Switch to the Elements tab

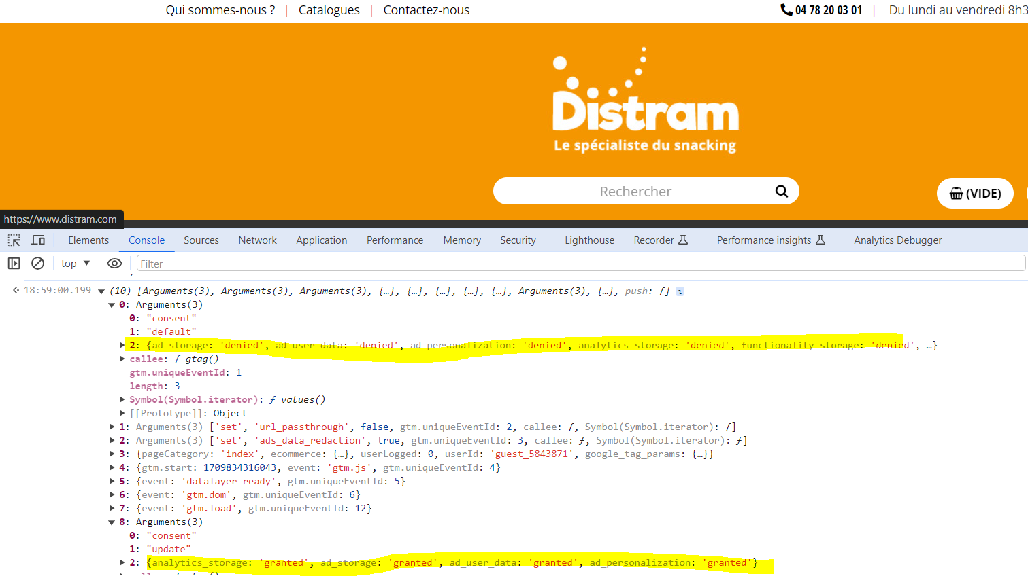coord(88,240)
